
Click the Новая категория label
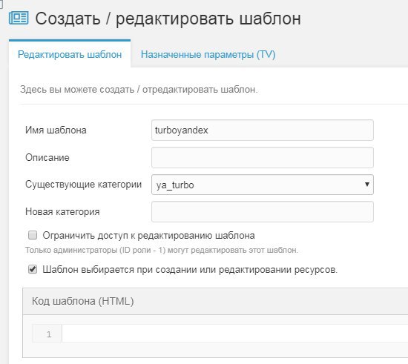[x=62, y=211]
